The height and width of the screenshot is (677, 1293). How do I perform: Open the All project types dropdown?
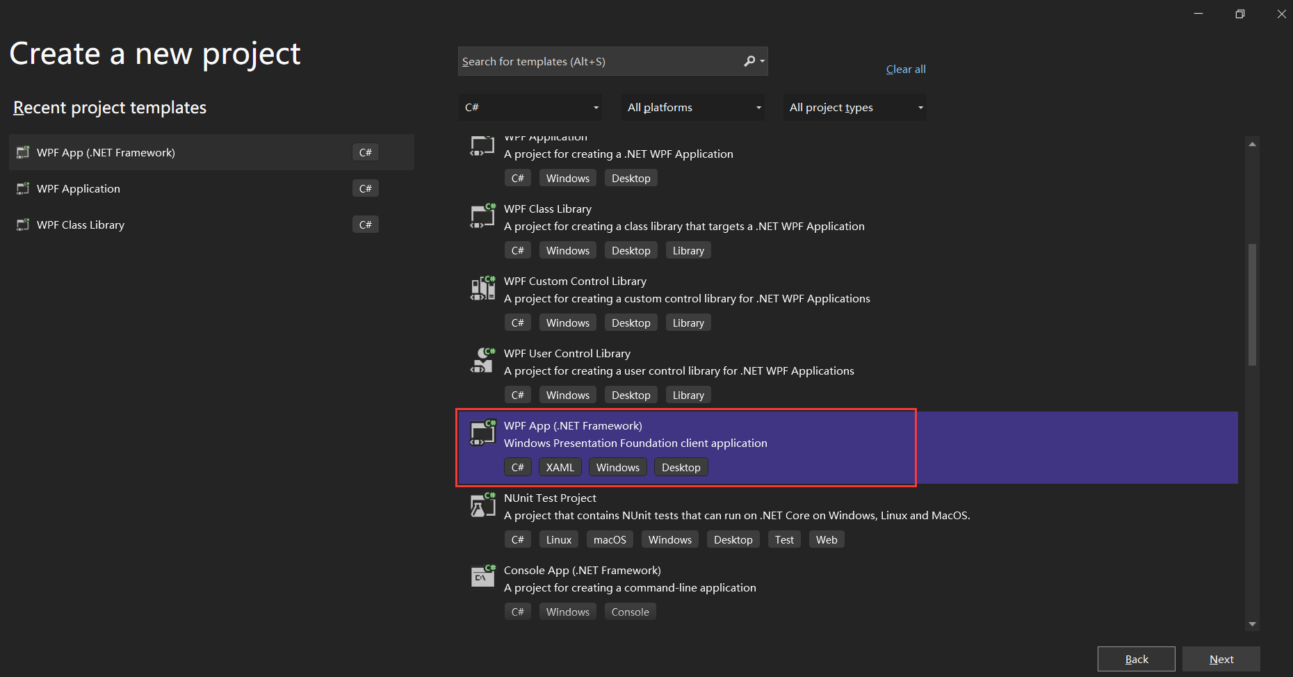click(855, 107)
